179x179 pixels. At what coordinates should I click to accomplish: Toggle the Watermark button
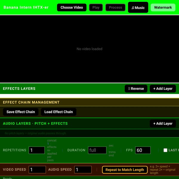(x=163, y=7)
